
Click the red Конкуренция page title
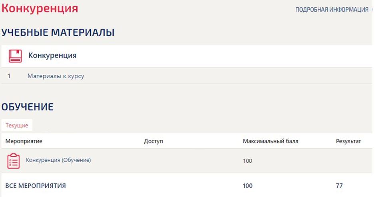(40, 8)
